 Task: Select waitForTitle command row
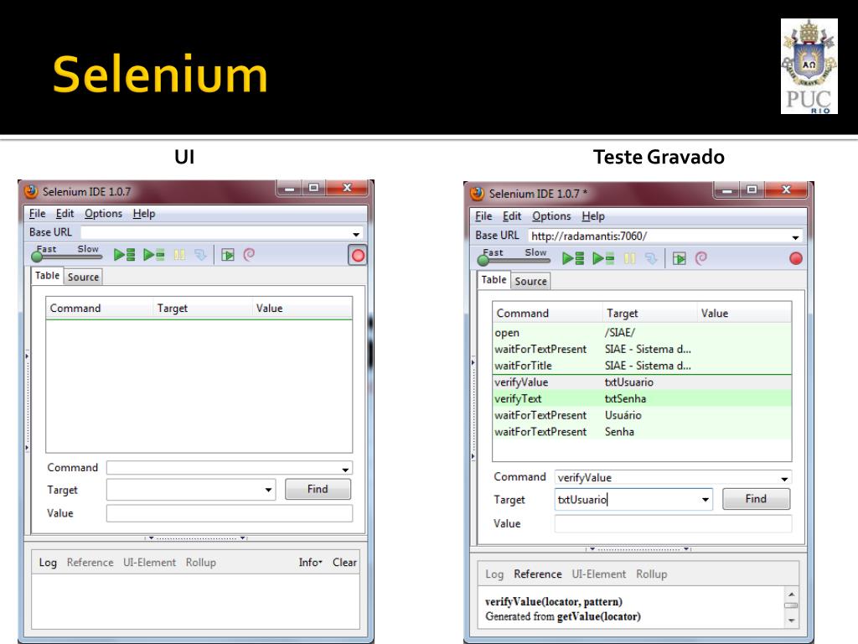tap(642, 366)
